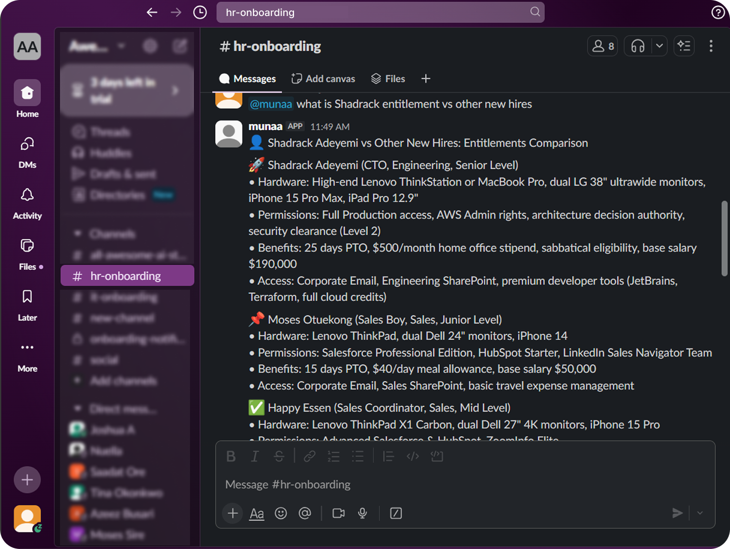730x549 pixels.
Task: Toggle blockquote formatting
Action: pos(388,456)
